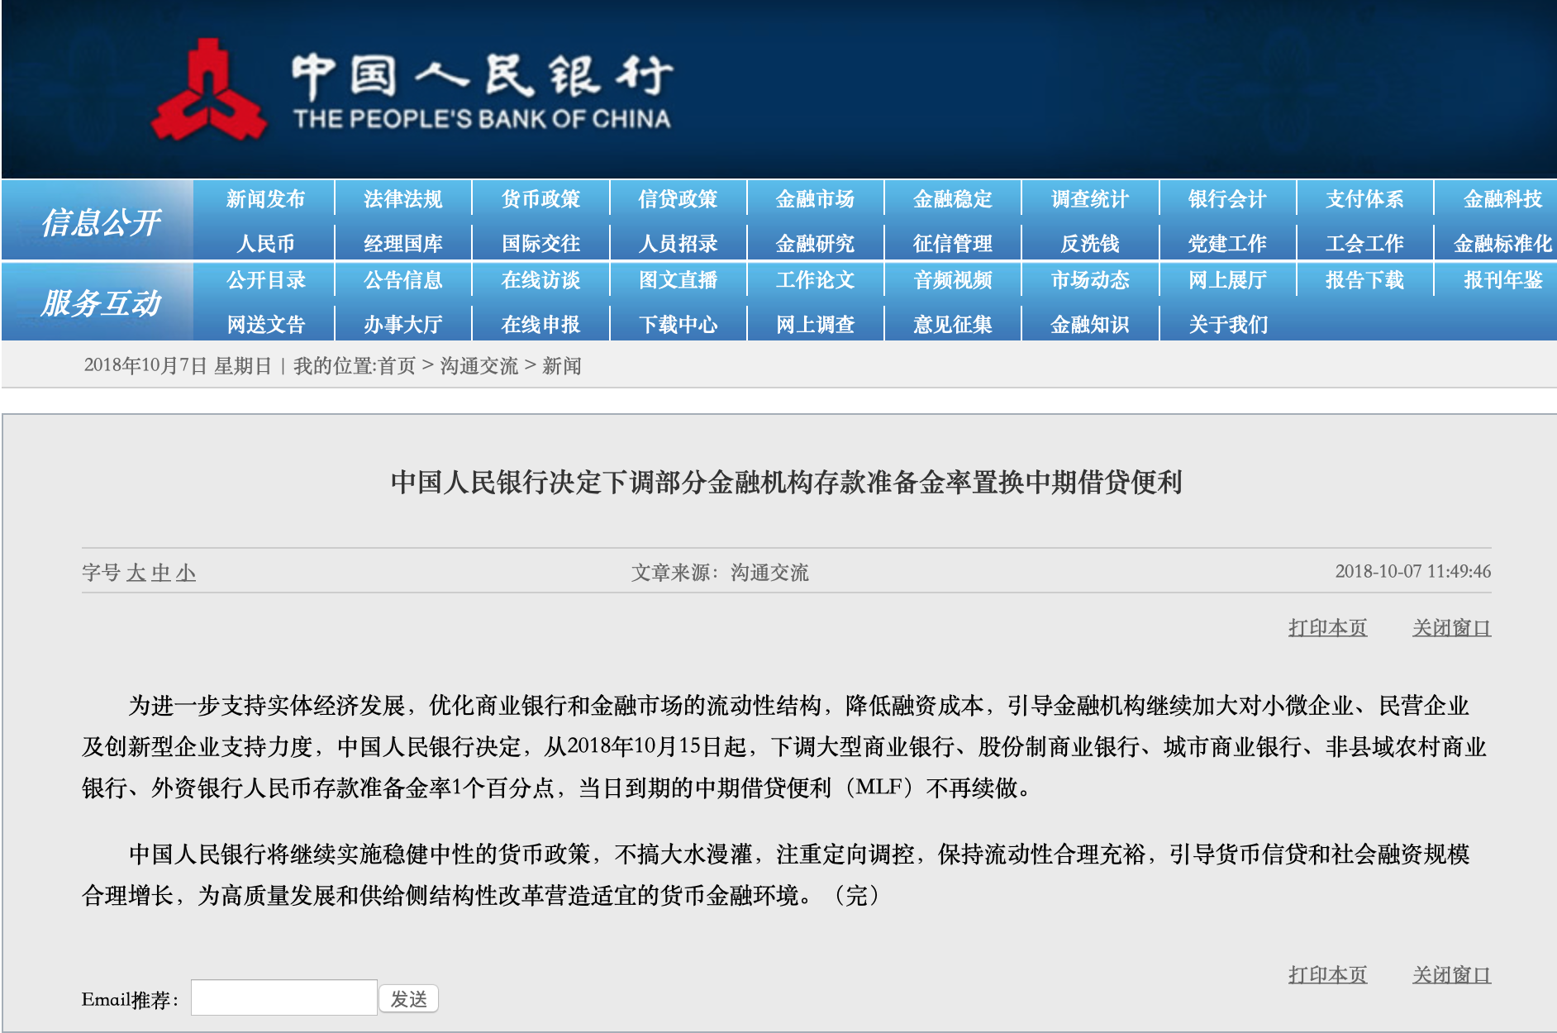The image size is (1557, 1033).
Task: Click the 服务互动 category header
Action: (101, 302)
